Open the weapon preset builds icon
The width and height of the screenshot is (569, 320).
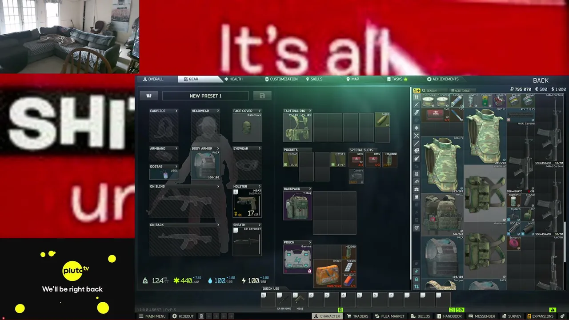149,96
